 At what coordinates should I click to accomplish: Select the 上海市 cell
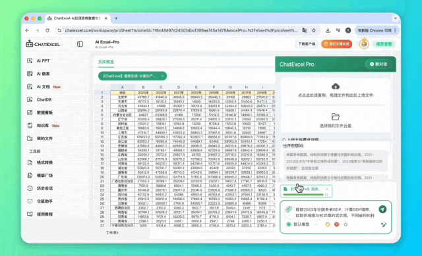pos(123,132)
